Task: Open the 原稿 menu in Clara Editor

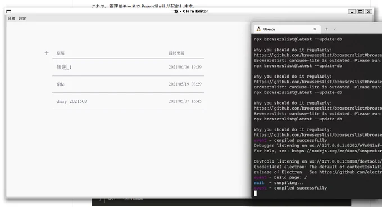Action: tap(12, 19)
